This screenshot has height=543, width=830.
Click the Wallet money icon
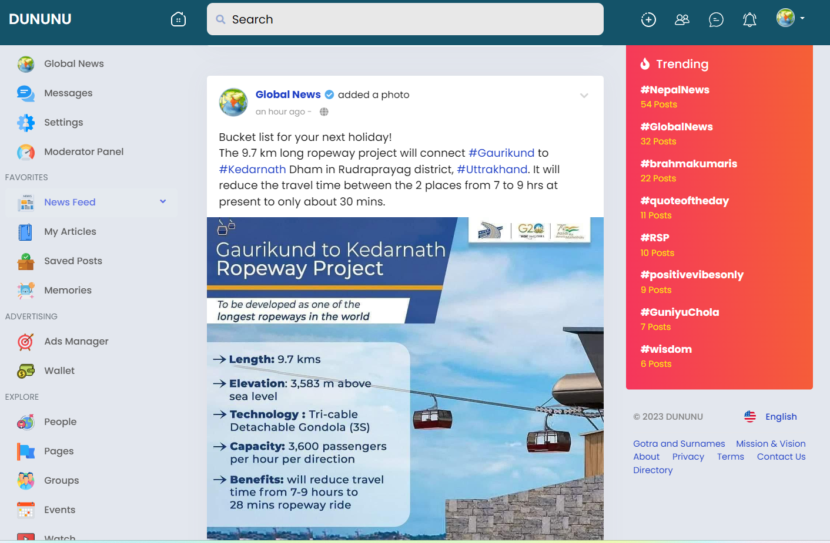coord(26,371)
